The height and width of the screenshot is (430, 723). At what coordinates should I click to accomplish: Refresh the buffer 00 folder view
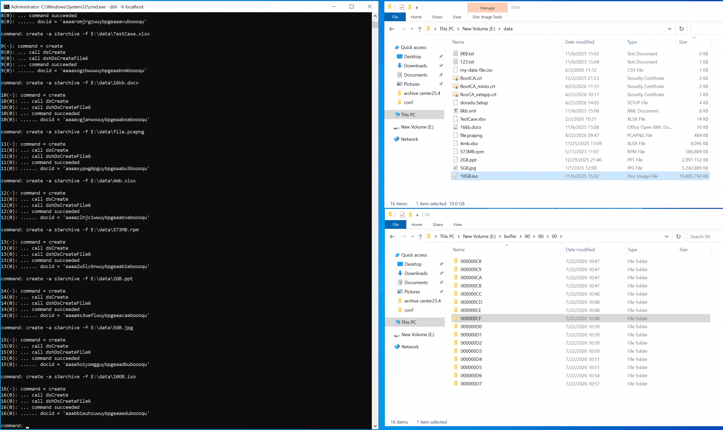point(678,236)
